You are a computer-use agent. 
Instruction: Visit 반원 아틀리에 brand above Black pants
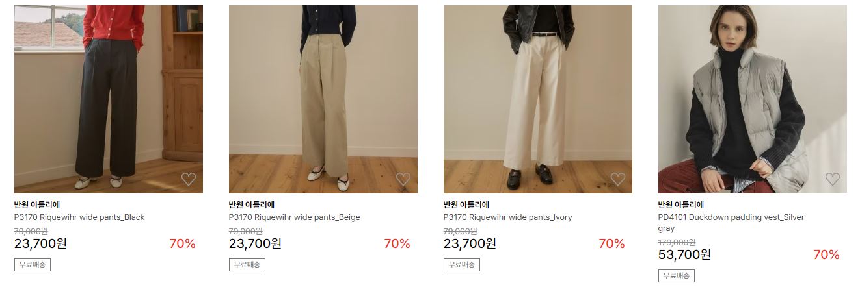37,205
